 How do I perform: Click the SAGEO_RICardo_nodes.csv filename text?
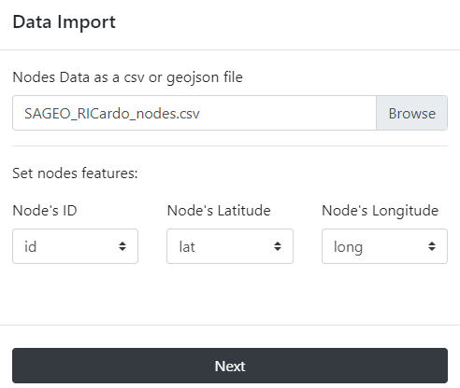click(x=112, y=114)
